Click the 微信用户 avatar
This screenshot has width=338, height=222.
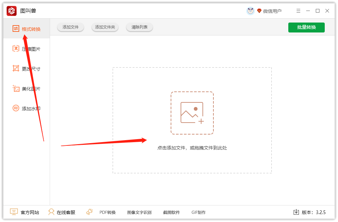251,10
